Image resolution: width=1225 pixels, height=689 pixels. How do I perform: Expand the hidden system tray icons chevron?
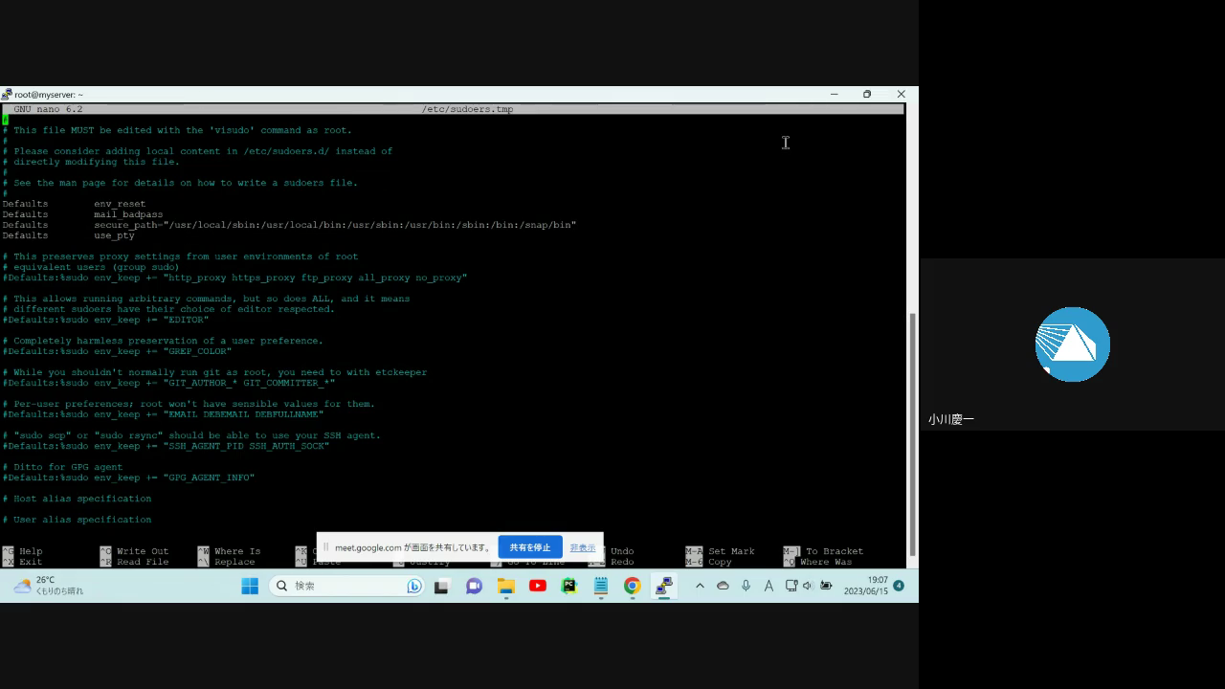(x=700, y=586)
